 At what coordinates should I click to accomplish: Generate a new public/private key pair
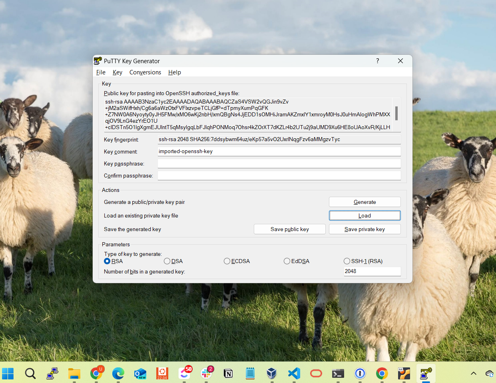364,201
